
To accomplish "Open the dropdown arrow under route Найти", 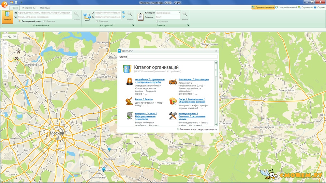I will pos(130,22).
